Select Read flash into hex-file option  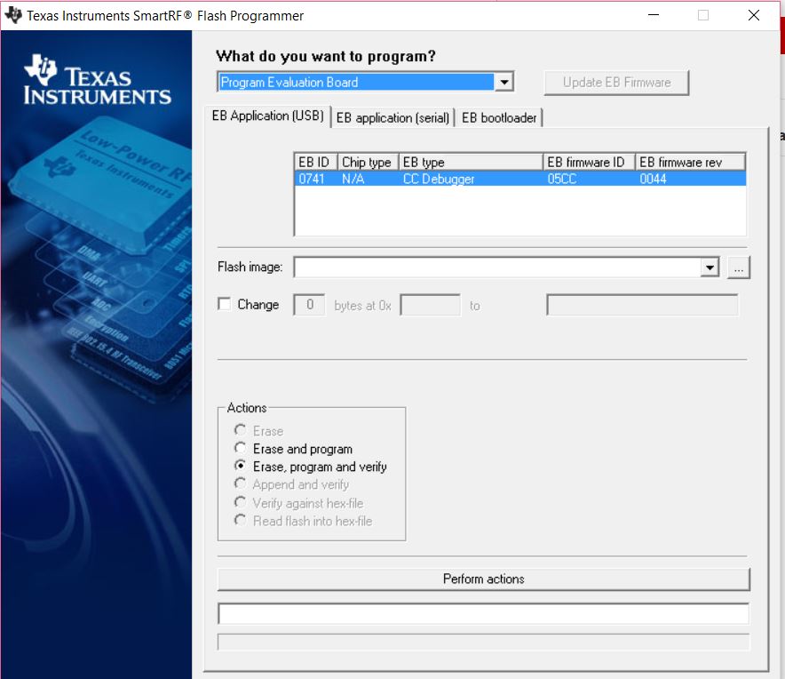click(x=241, y=520)
